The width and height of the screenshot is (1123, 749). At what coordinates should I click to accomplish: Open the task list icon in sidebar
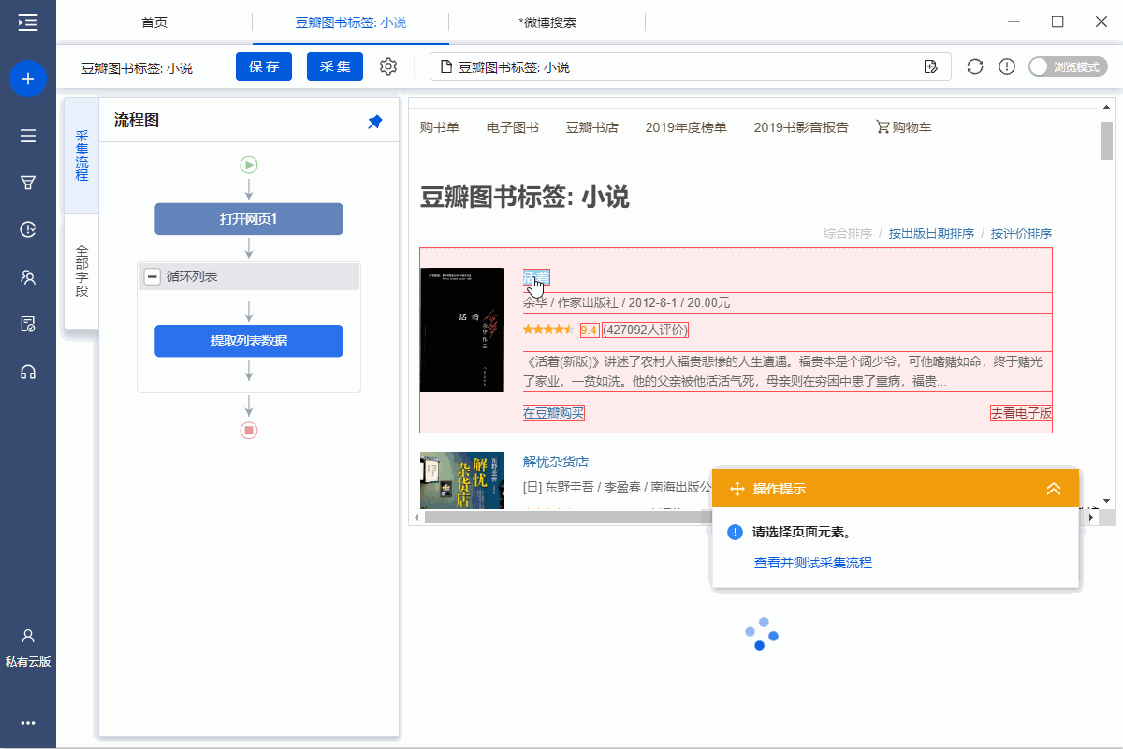pos(28,136)
